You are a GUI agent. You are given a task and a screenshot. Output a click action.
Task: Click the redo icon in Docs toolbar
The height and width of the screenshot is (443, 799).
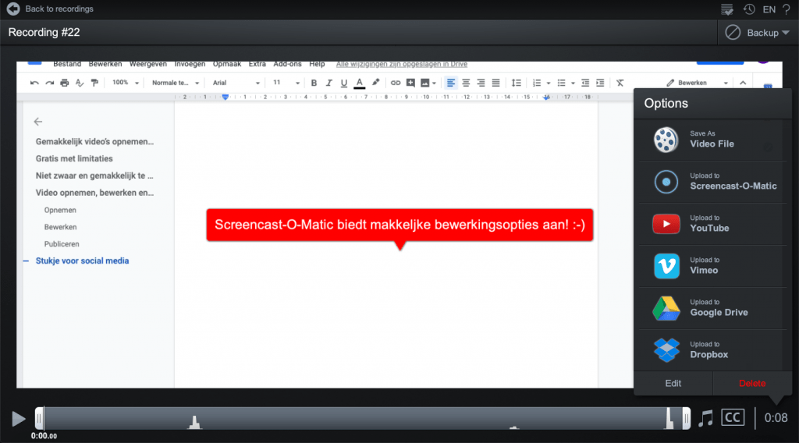[x=49, y=83]
